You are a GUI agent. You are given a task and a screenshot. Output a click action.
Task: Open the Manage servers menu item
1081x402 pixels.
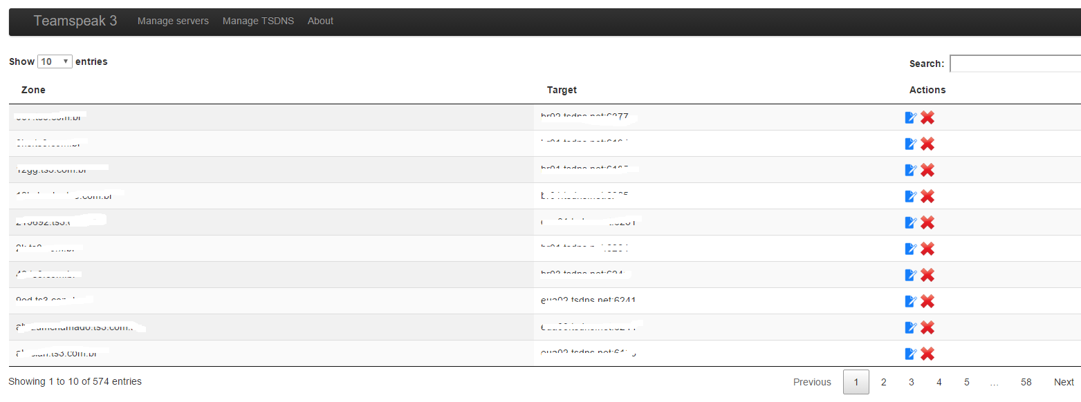173,21
